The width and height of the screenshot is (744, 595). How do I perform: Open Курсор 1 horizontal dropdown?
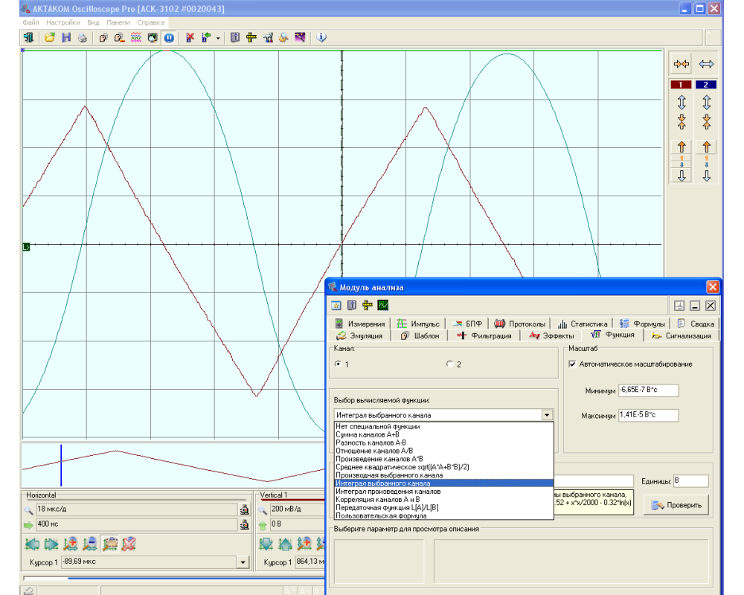click(x=243, y=563)
